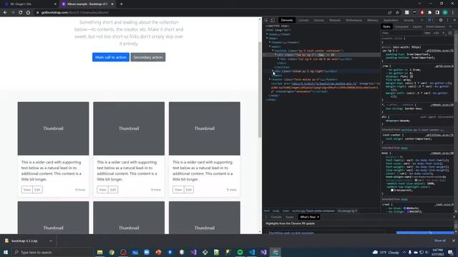Expand the header element node

(x=271, y=42)
